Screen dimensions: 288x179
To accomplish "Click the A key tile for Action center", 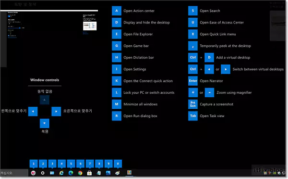I will click(x=117, y=11).
